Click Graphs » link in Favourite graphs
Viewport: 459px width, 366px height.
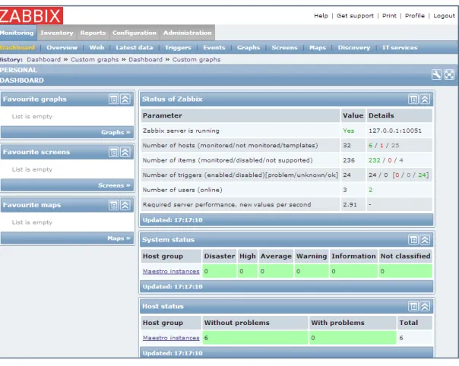tap(116, 132)
